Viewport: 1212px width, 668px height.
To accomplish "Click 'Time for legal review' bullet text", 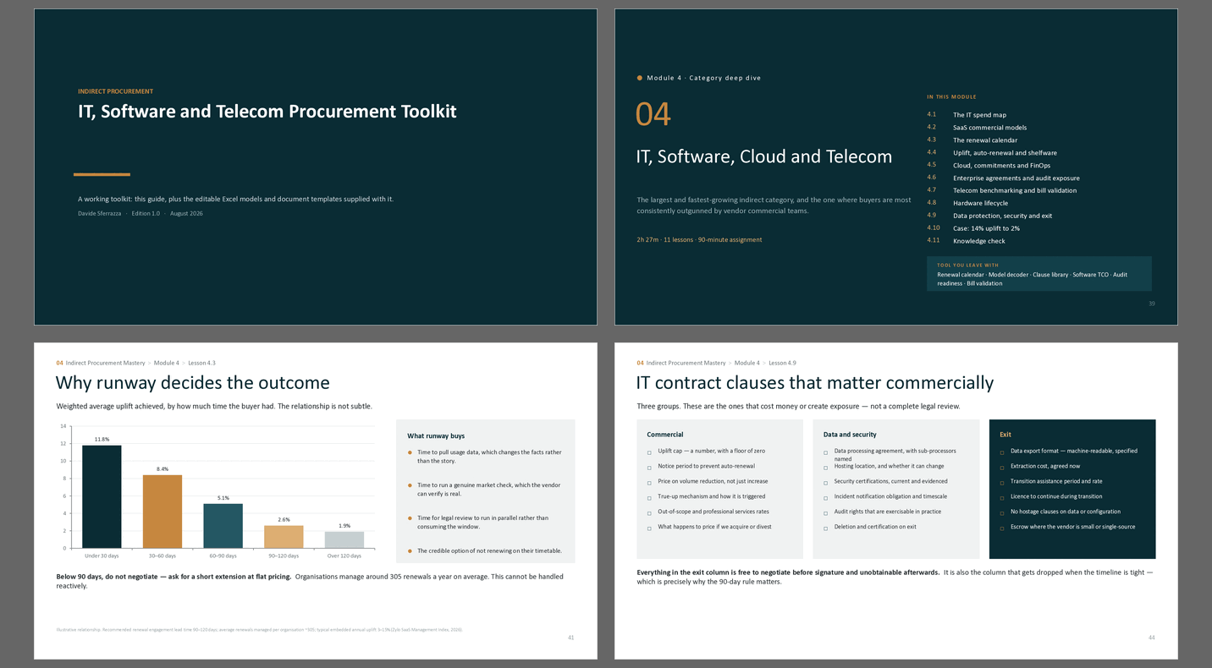I will (x=482, y=522).
